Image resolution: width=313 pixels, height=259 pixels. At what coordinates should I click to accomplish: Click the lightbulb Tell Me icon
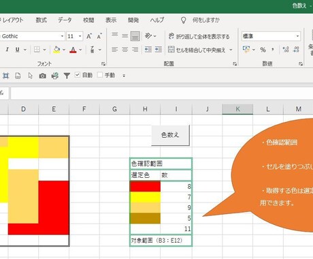[x=183, y=20]
